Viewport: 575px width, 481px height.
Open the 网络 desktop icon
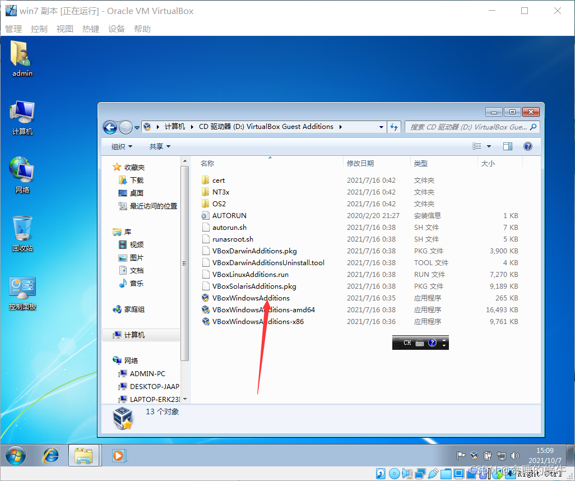click(x=22, y=175)
